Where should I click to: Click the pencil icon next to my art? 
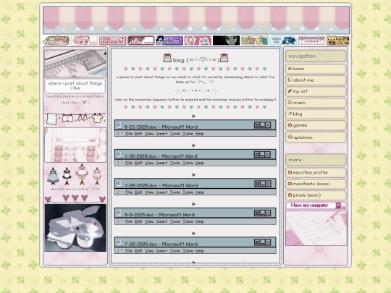[290, 91]
